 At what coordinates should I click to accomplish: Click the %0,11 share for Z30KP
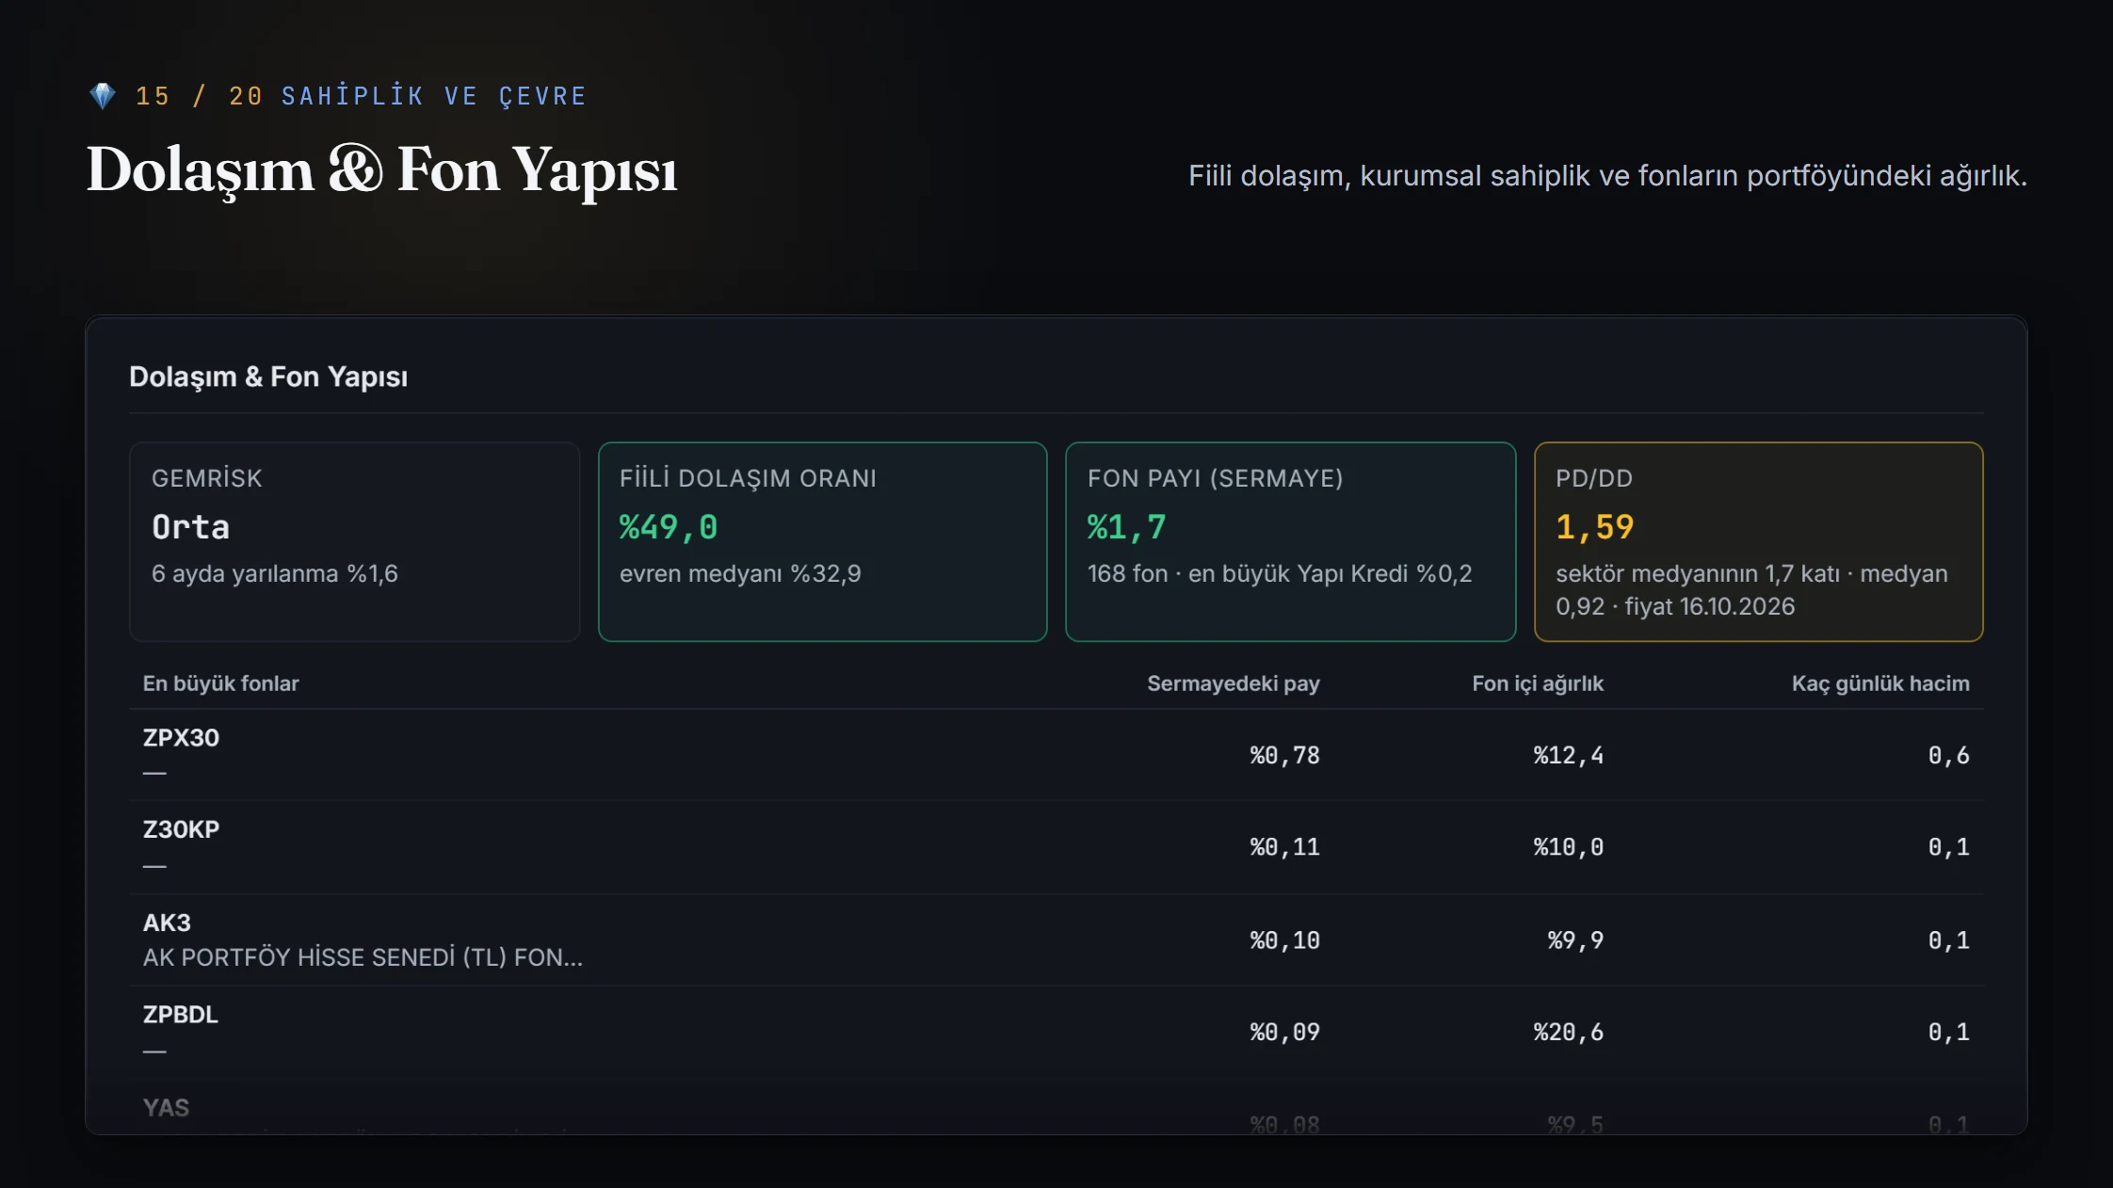click(1284, 847)
